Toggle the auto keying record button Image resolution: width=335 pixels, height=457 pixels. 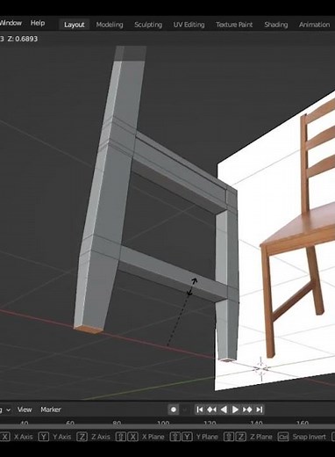(x=174, y=410)
